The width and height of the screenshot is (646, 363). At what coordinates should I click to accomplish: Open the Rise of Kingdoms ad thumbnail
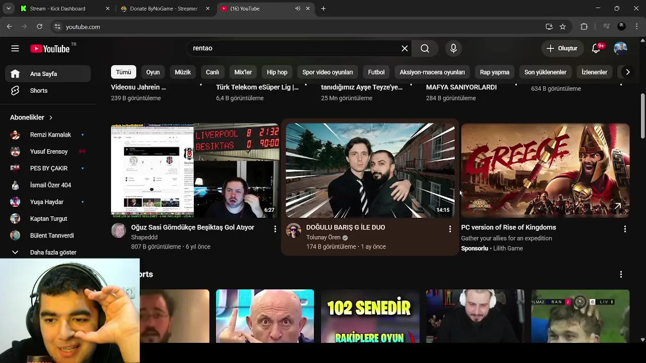(545, 170)
